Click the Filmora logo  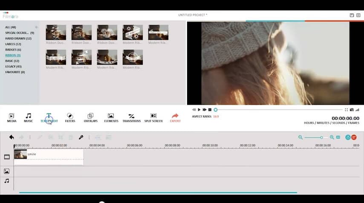10,16
